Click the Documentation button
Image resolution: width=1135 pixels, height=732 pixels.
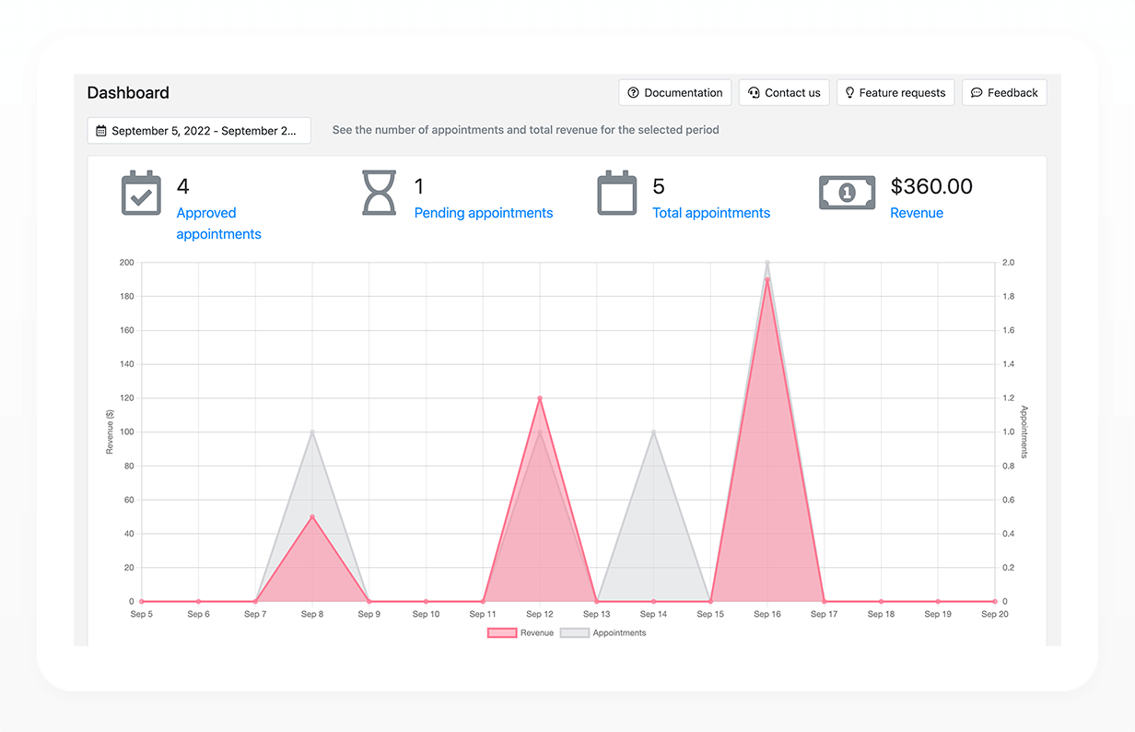tap(675, 93)
